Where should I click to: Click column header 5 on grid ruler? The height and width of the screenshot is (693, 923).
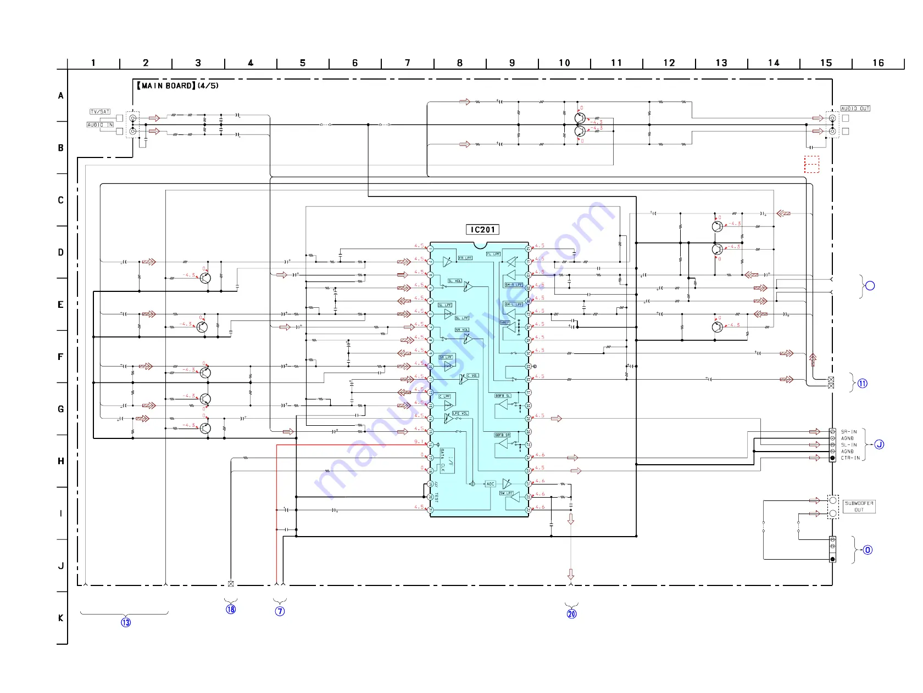point(303,63)
